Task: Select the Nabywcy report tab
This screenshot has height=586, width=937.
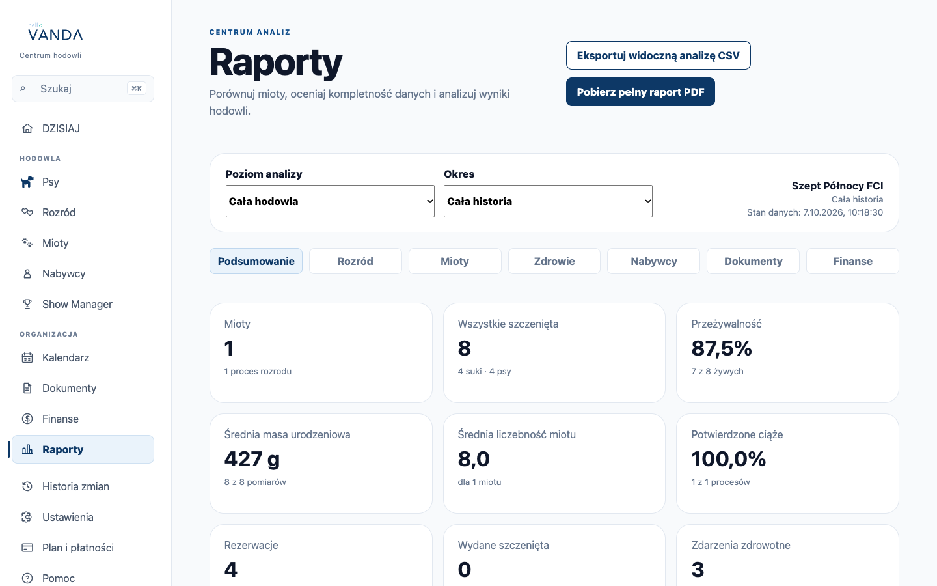Action: pyautogui.click(x=654, y=261)
